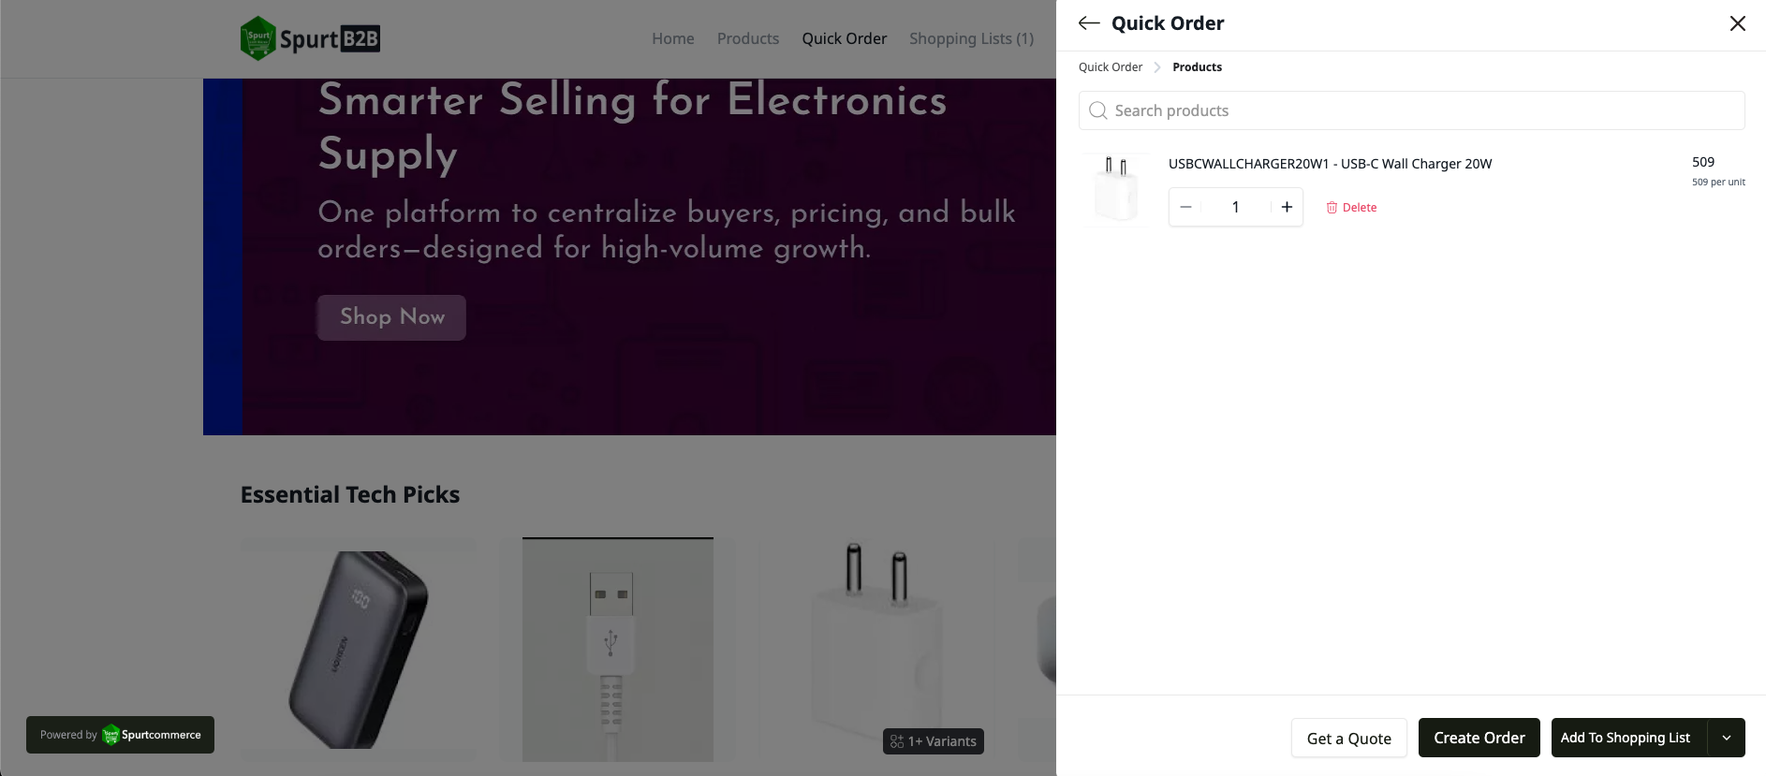Select Products in the top navigation
This screenshot has height=776, width=1766.
pyautogui.click(x=747, y=38)
